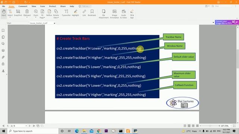
Task: Expand the Rotate View dropdown arrow
Action: click(58, 17)
